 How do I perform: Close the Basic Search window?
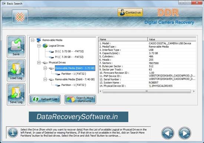pyautogui.click(x=197, y=2)
